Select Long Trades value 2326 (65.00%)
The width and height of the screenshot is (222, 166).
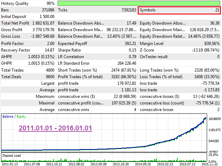(x=207, y=70)
